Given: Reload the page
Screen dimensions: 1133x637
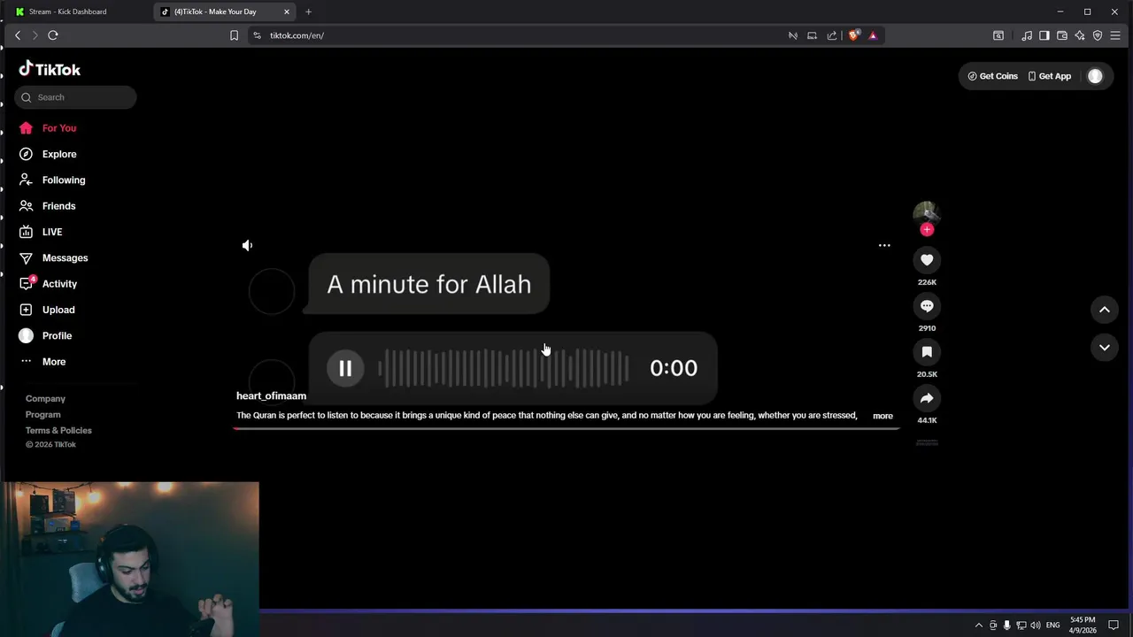Looking at the screenshot, I should point(53,35).
